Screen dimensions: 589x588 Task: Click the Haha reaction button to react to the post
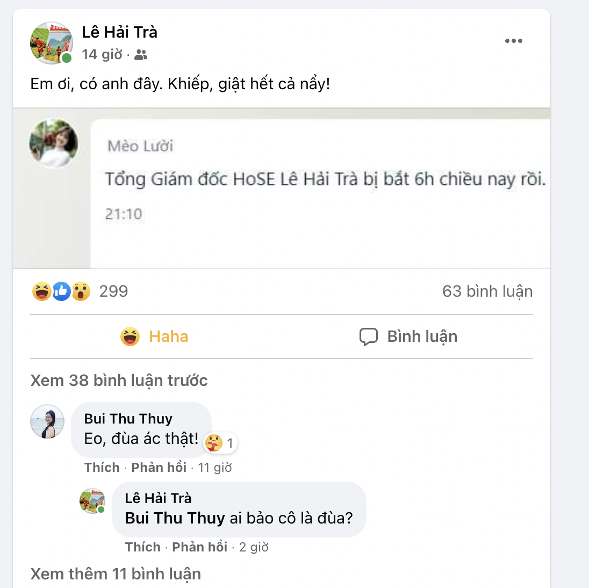point(154,336)
